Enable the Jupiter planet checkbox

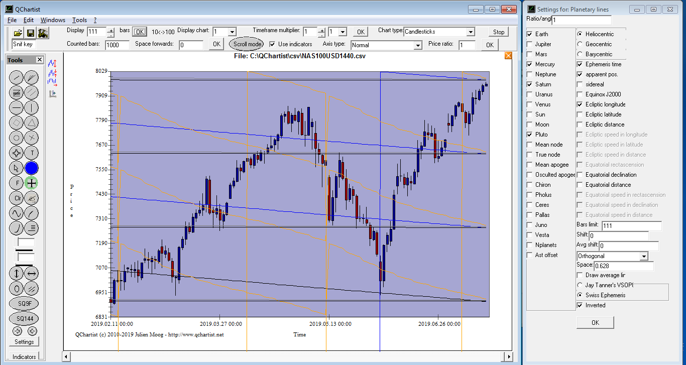pos(530,44)
